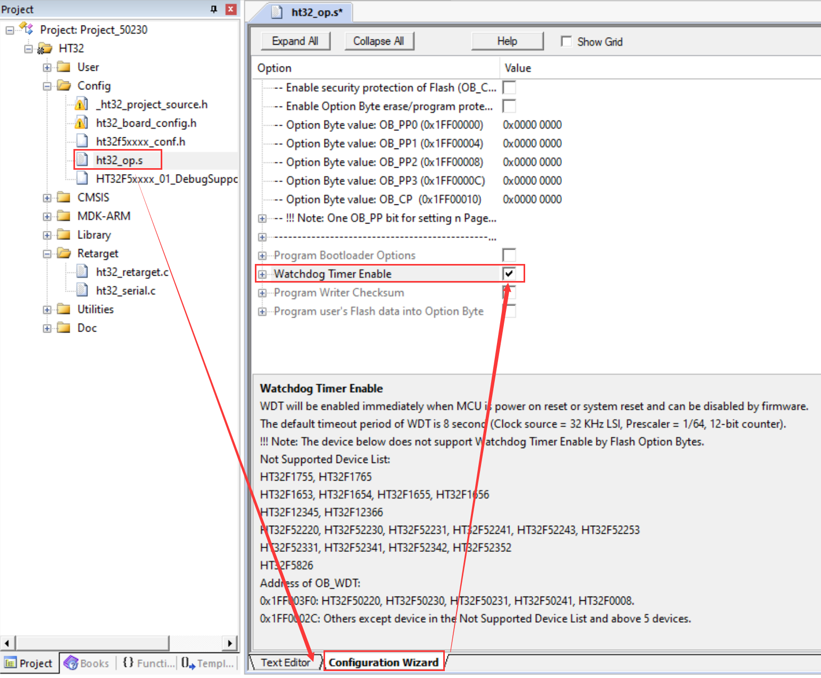Click the warning file icon of ht32_board_config.h
This screenshot has width=821, height=678.
click(81, 123)
